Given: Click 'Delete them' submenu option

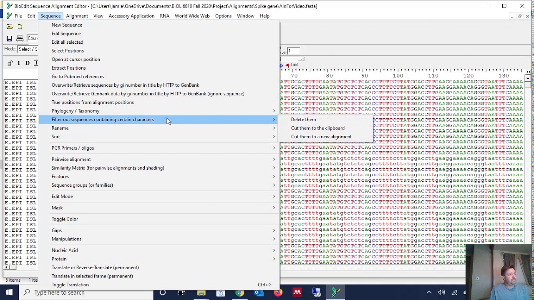Looking at the screenshot, I should pyautogui.click(x=326, y=120).
